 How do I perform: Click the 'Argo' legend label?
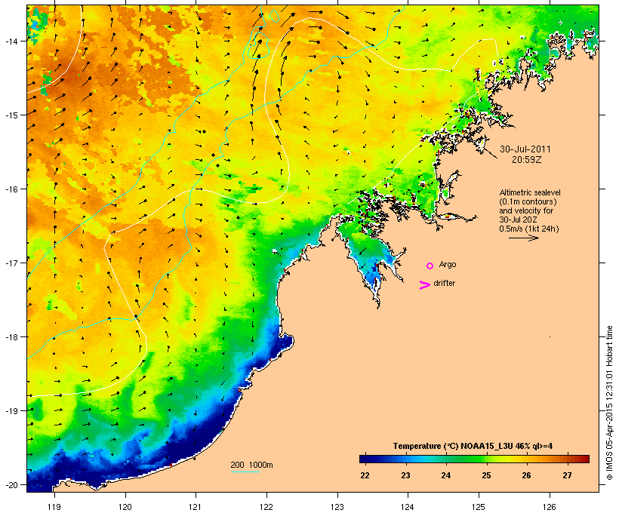pos(448,264)
